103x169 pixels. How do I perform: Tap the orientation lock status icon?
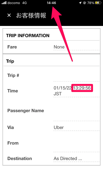coord(84,3)
